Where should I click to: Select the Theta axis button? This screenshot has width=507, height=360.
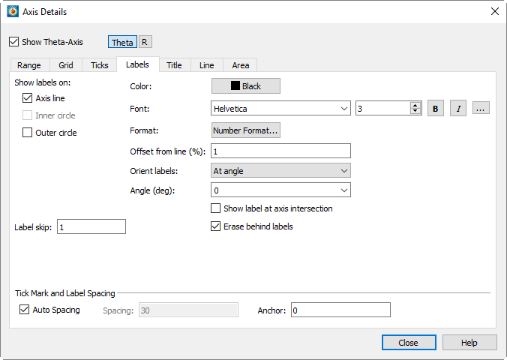coord(122,42)
